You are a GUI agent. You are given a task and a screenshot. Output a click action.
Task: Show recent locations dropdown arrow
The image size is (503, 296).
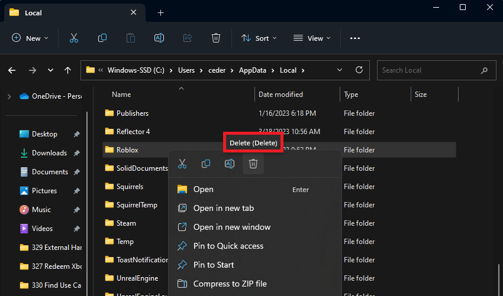pos(50,70)
